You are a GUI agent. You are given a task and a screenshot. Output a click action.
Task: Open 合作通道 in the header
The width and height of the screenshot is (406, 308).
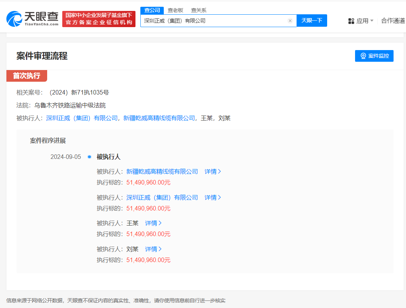pos(393,21)
